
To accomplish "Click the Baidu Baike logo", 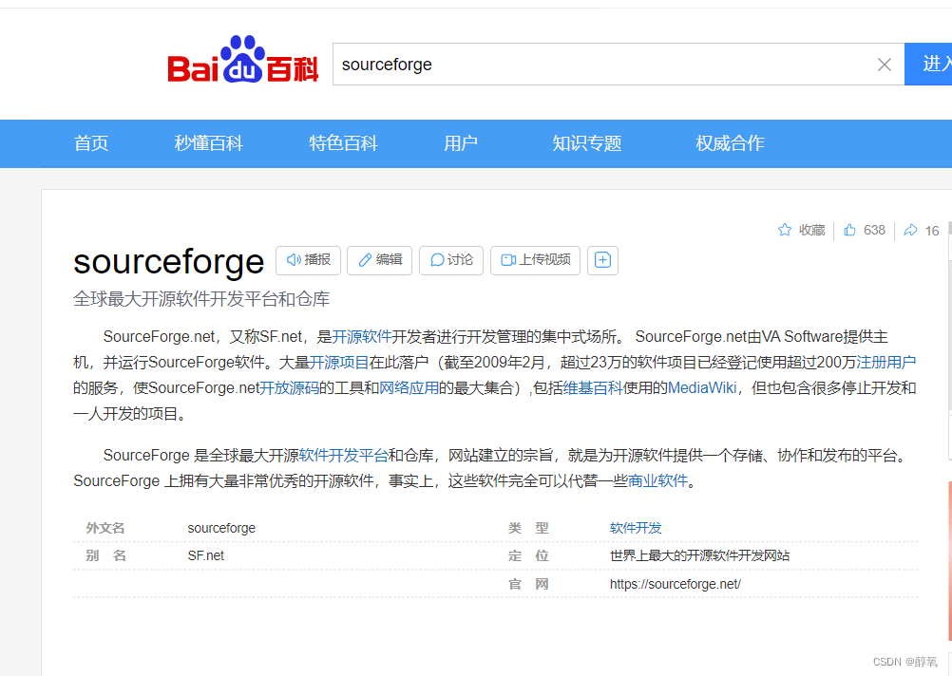I will coord(243,60).
